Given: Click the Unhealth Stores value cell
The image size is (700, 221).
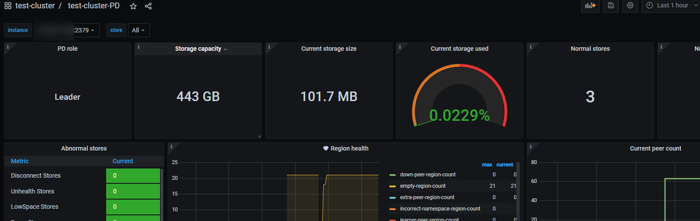Looking at the screenshot, I should tap(133, 191).
